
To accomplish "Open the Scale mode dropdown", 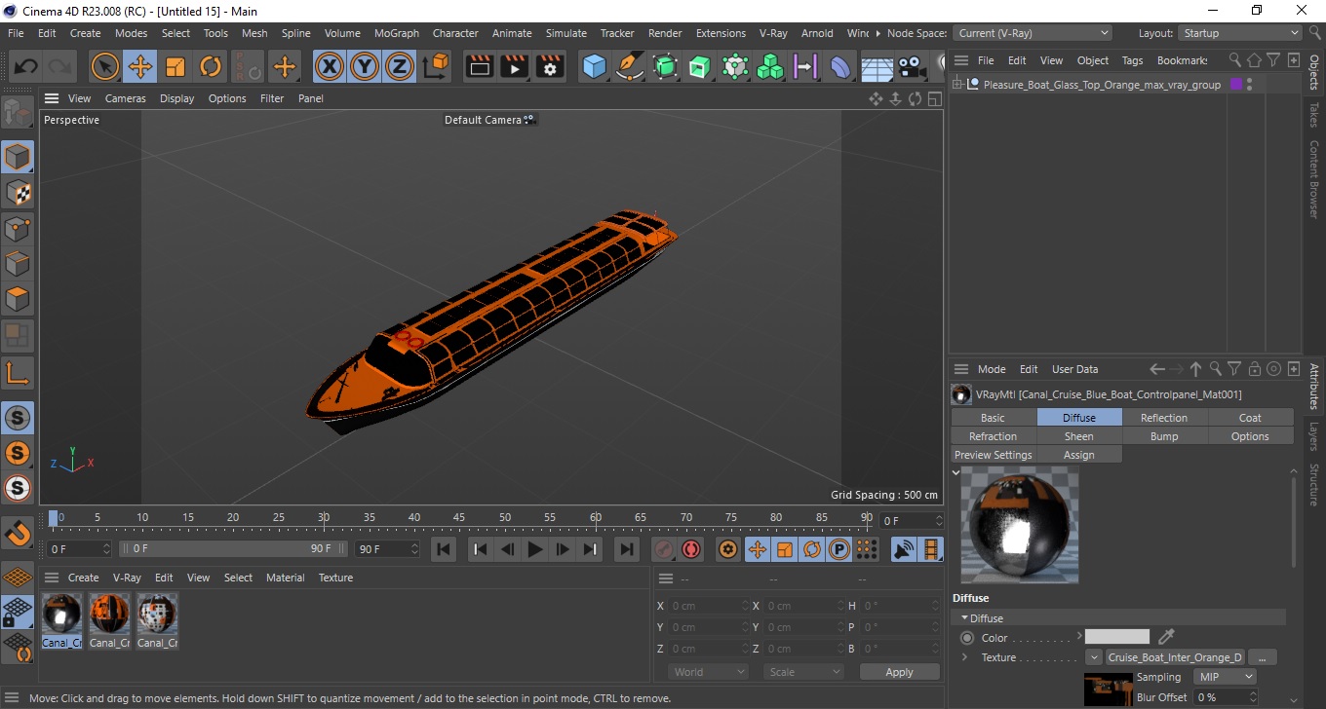I will pyautogui.click(x=804, y=672).
